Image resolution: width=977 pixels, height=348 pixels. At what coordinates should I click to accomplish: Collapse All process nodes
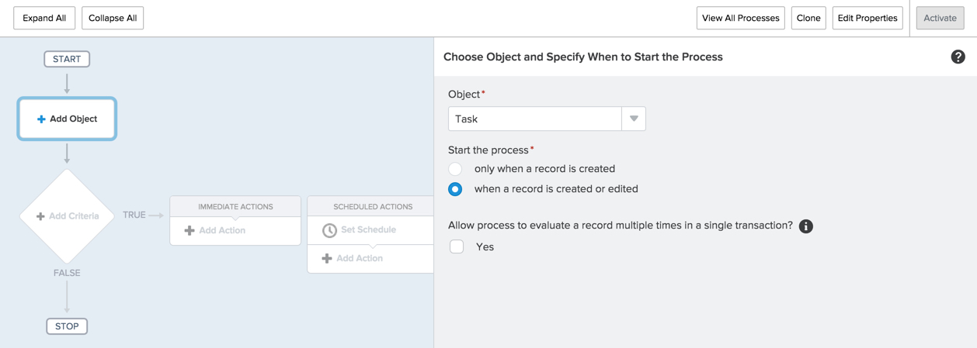113,18
